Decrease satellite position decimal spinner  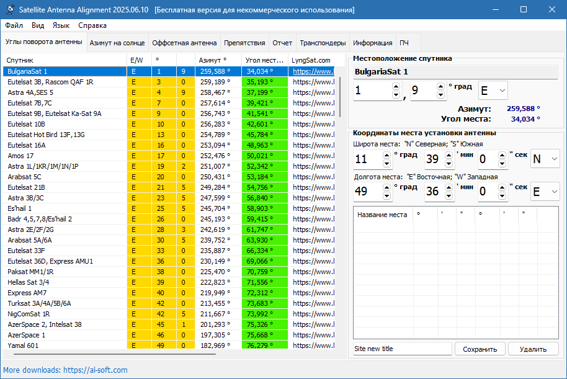click(x=440, y=95)
